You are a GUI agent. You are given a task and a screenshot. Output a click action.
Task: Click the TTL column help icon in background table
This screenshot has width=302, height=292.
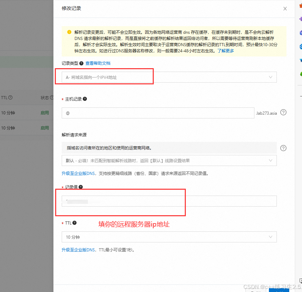(10, 97)
